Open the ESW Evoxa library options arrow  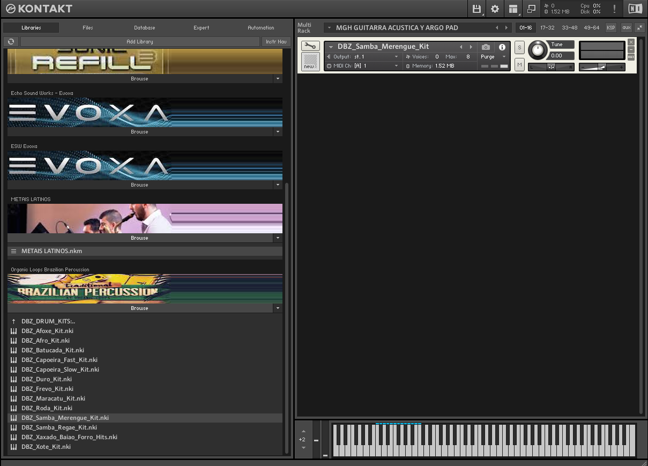click(x=278, y=185)
